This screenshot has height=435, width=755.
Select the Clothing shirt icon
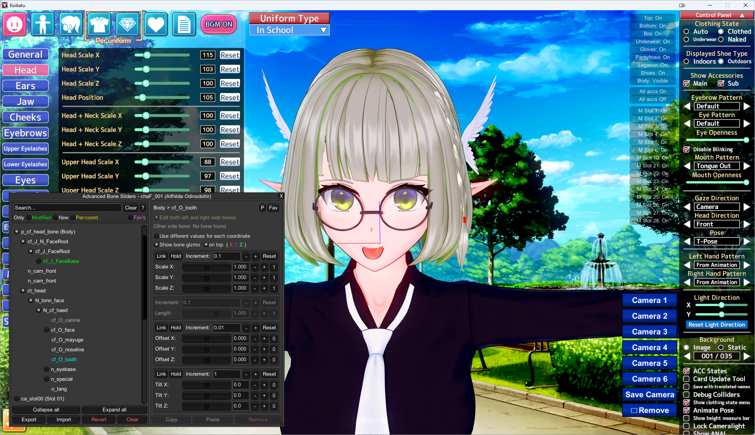coord(99,24)
